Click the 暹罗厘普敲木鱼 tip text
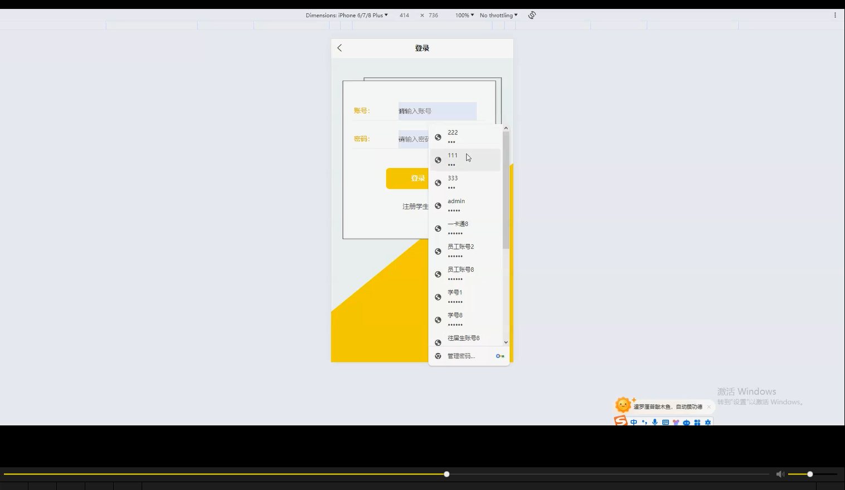845x490 pixels. 668,407
